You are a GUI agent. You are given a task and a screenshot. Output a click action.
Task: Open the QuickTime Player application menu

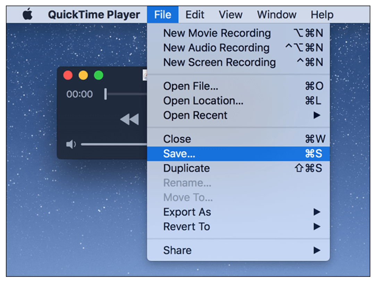[x=94, y=15]
